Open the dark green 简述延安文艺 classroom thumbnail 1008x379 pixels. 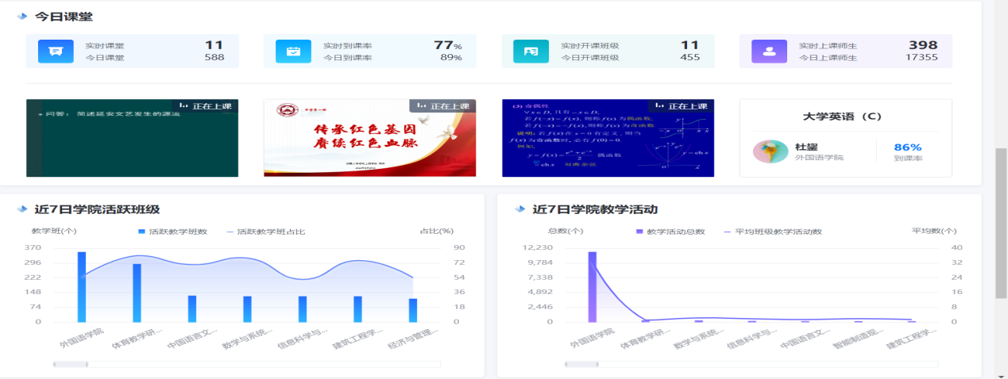click(132, 138)
